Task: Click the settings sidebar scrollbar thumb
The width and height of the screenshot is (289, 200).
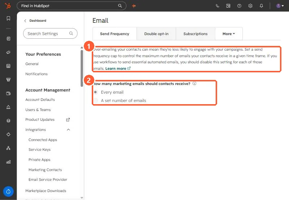Action: [82, 68]
